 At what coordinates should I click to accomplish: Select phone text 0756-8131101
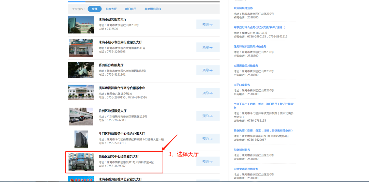tap(116, 74)
